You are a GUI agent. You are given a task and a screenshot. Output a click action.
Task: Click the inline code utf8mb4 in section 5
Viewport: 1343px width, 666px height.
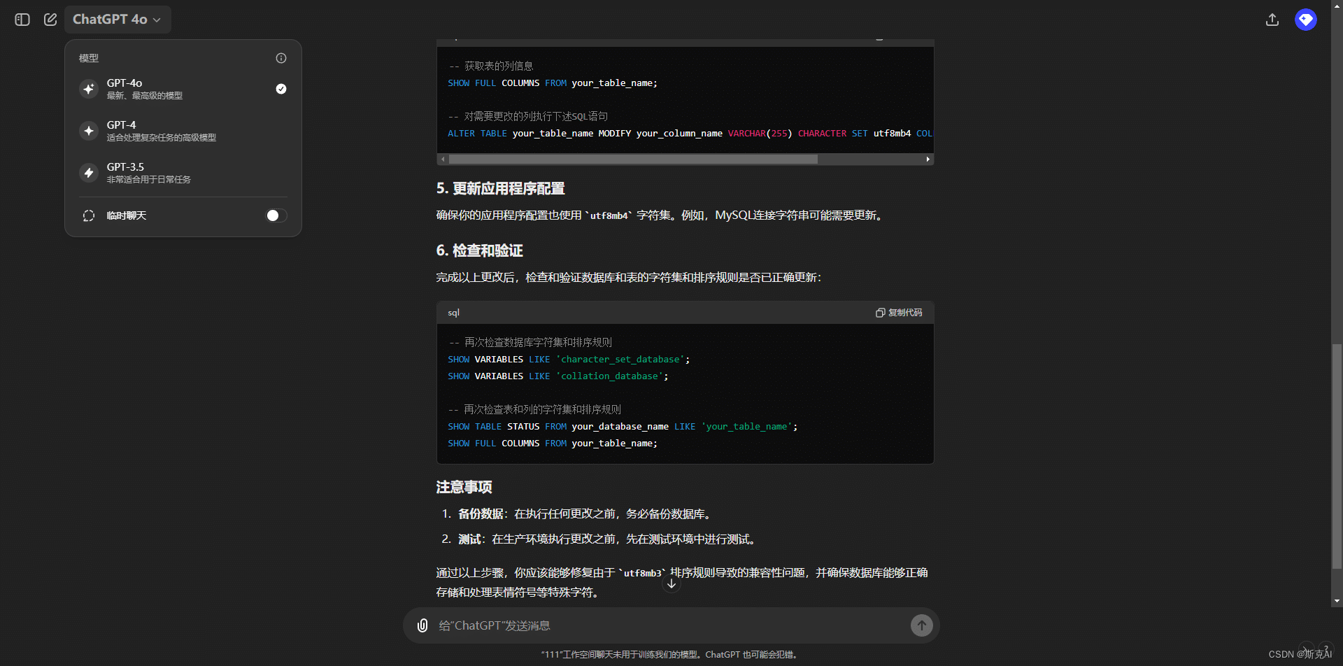pyautogui.click(x=609, y=216)
